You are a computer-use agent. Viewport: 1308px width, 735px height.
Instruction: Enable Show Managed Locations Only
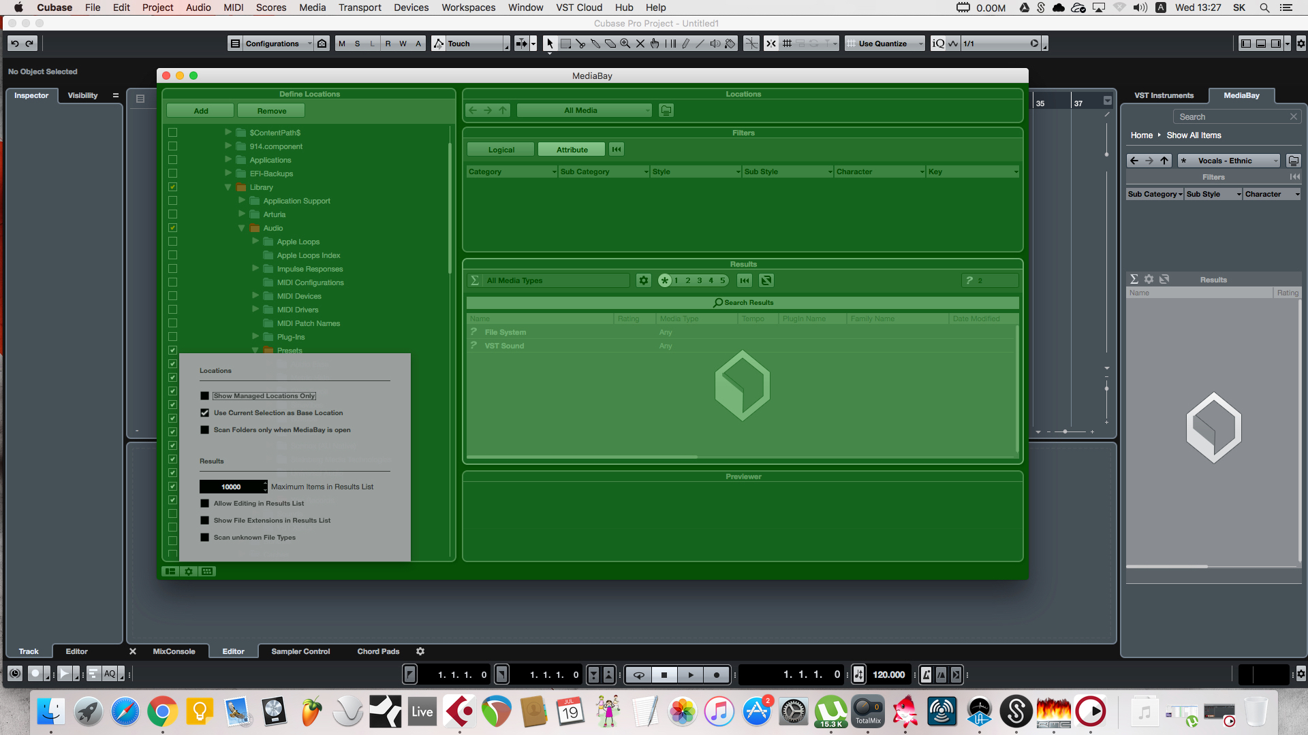click(204, 396)
